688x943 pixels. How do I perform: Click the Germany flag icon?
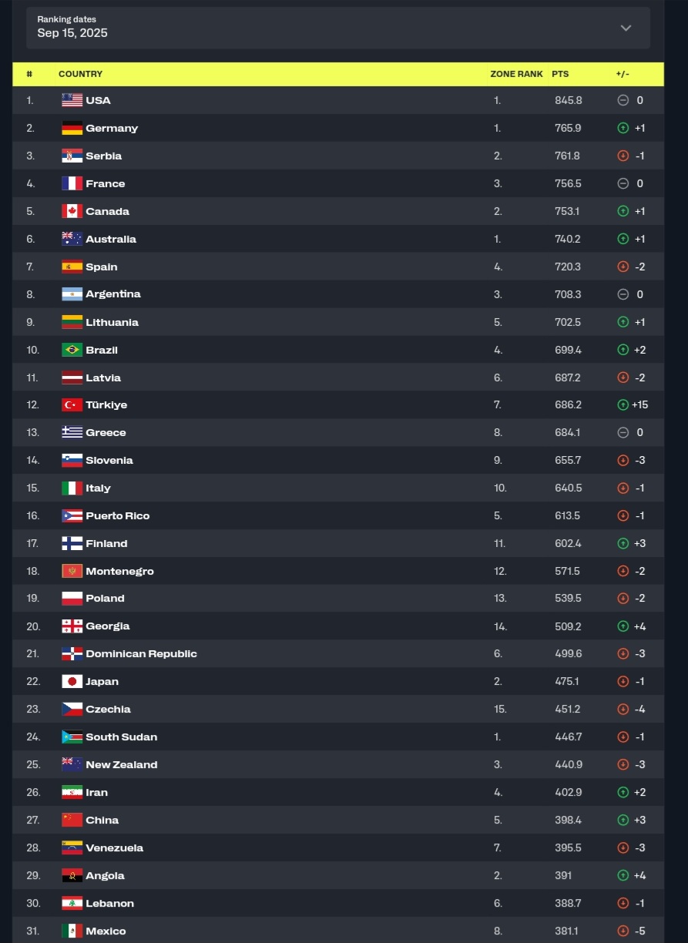[x=72, y=128]
